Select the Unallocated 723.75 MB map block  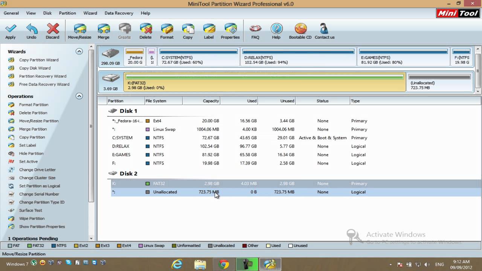pyautogui.click(x=439, y=82)
